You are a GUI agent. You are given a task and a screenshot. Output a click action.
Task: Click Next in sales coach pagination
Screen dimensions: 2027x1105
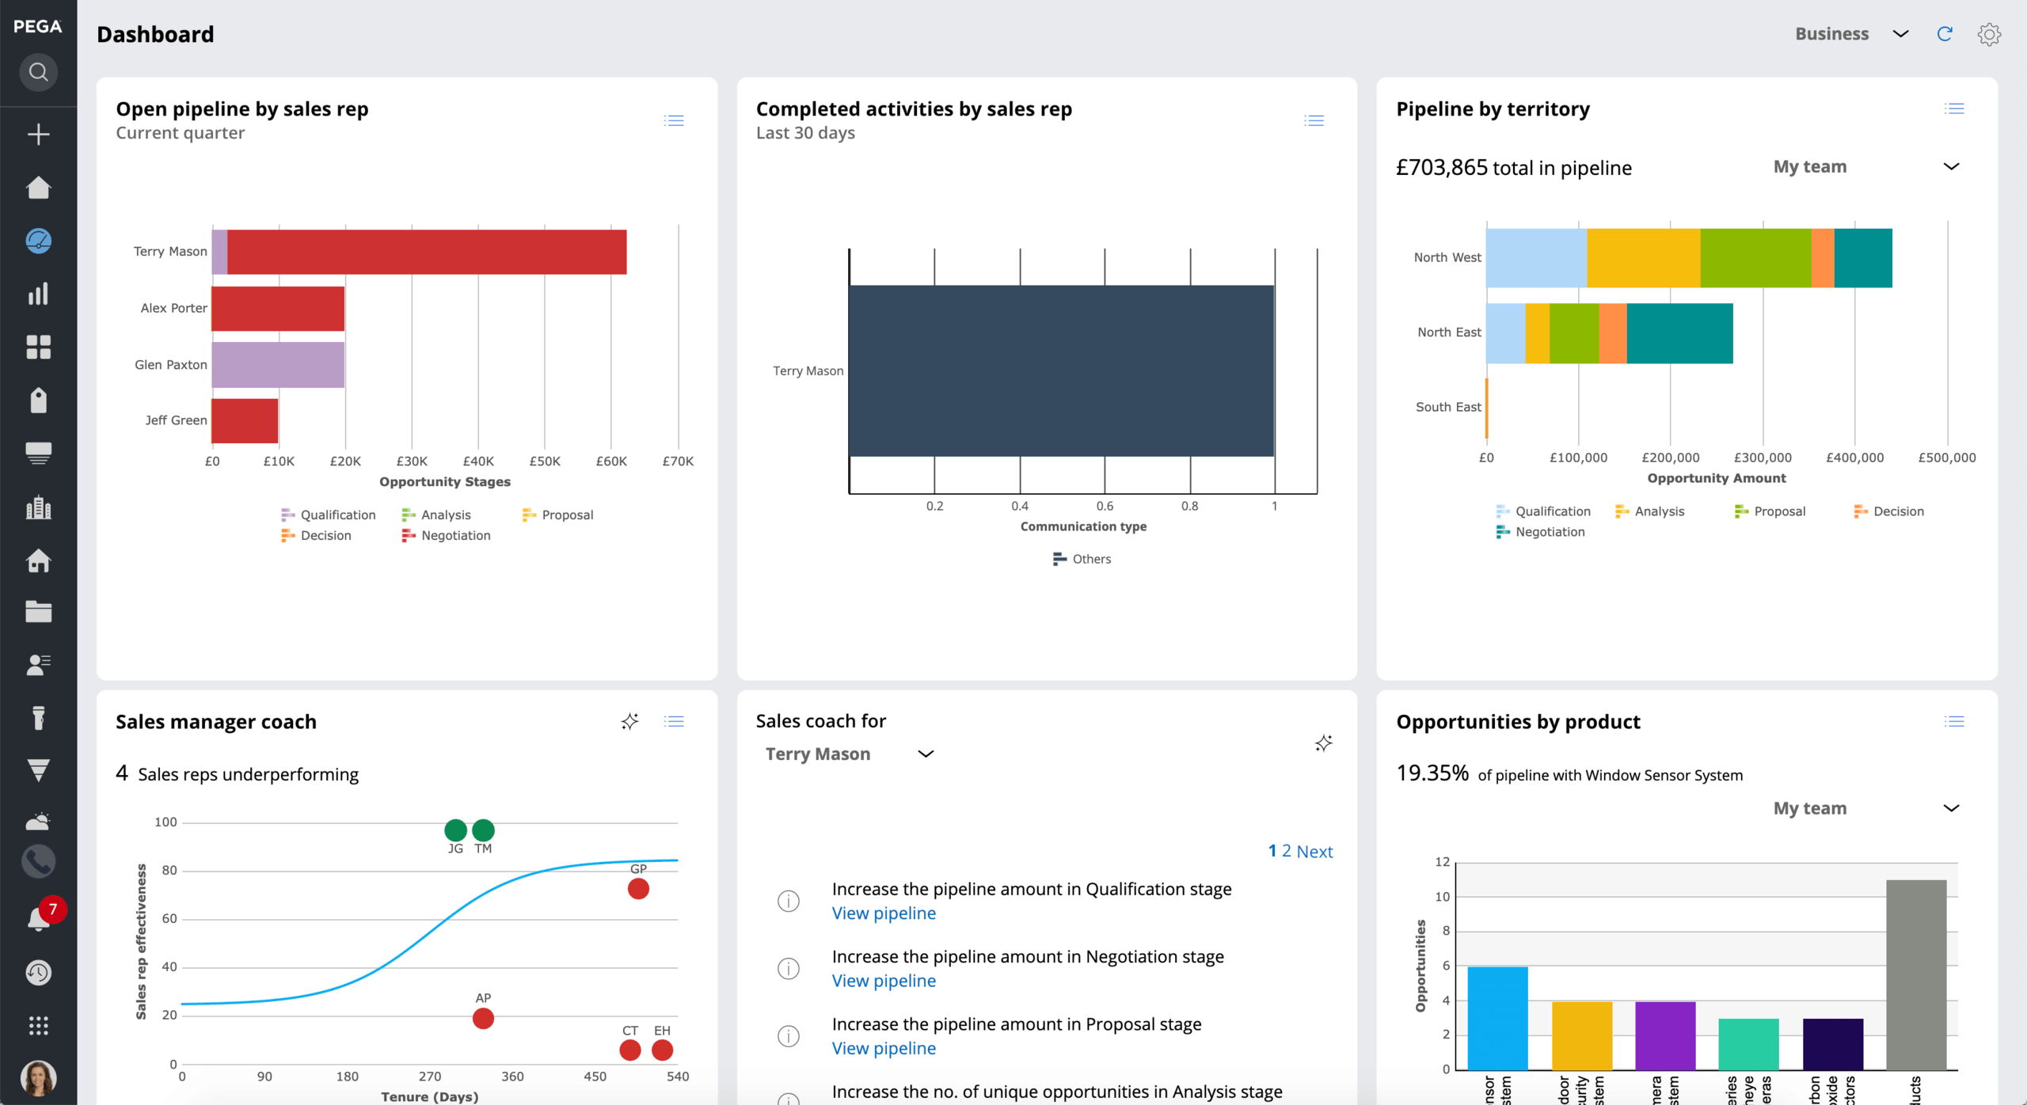coord(1314,852)
